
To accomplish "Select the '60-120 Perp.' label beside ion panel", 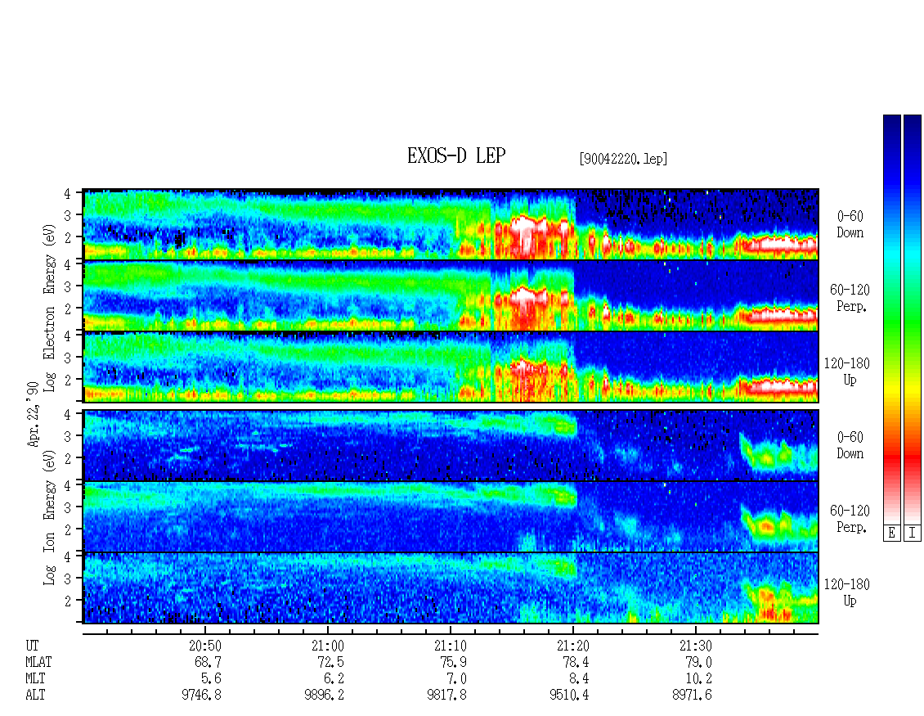I will coord(849,519).
